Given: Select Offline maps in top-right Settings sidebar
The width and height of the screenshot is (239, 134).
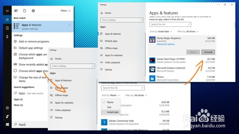Looking at the screenshot, I should tap(111, 48).
